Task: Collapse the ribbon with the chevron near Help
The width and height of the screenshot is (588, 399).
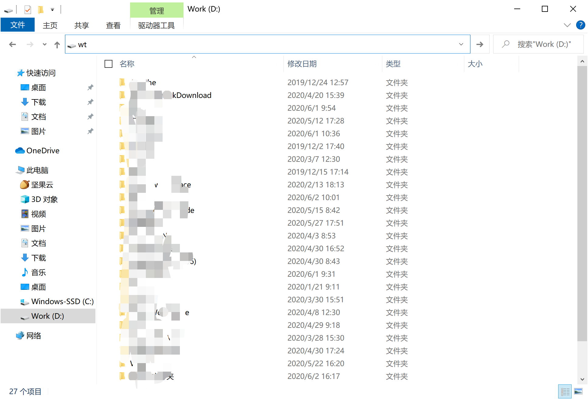Action: pos(567,25)
